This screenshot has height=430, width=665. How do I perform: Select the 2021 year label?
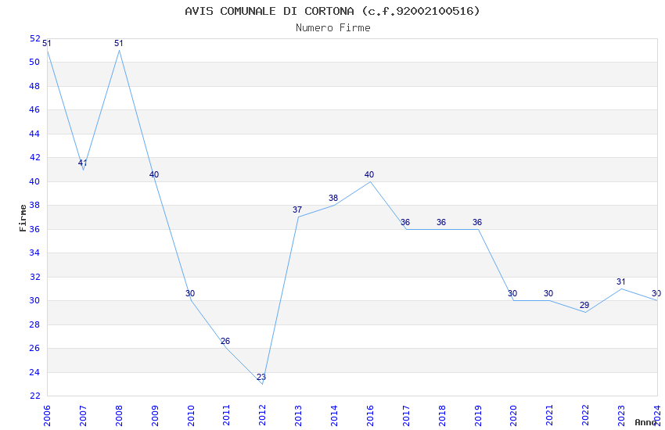[550, 415]
